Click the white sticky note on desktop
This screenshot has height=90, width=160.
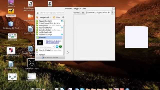click(x=136, y=37)
